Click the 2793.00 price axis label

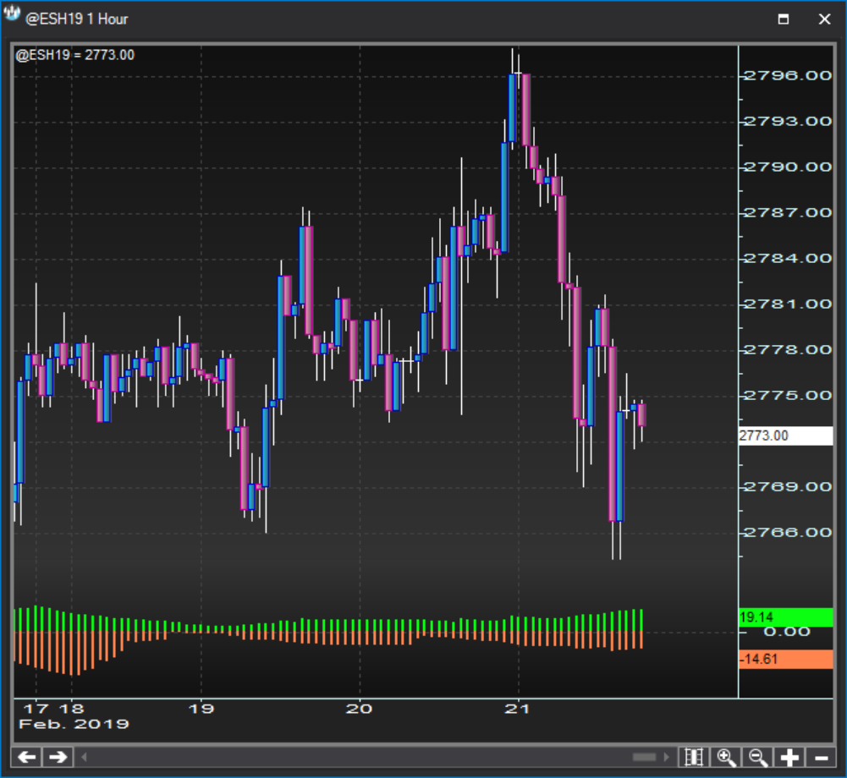pyautogui.click(x=788, y=122)
